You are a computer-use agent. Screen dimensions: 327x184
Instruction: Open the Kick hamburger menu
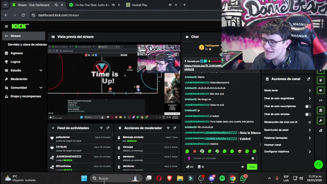coord(6,26)
